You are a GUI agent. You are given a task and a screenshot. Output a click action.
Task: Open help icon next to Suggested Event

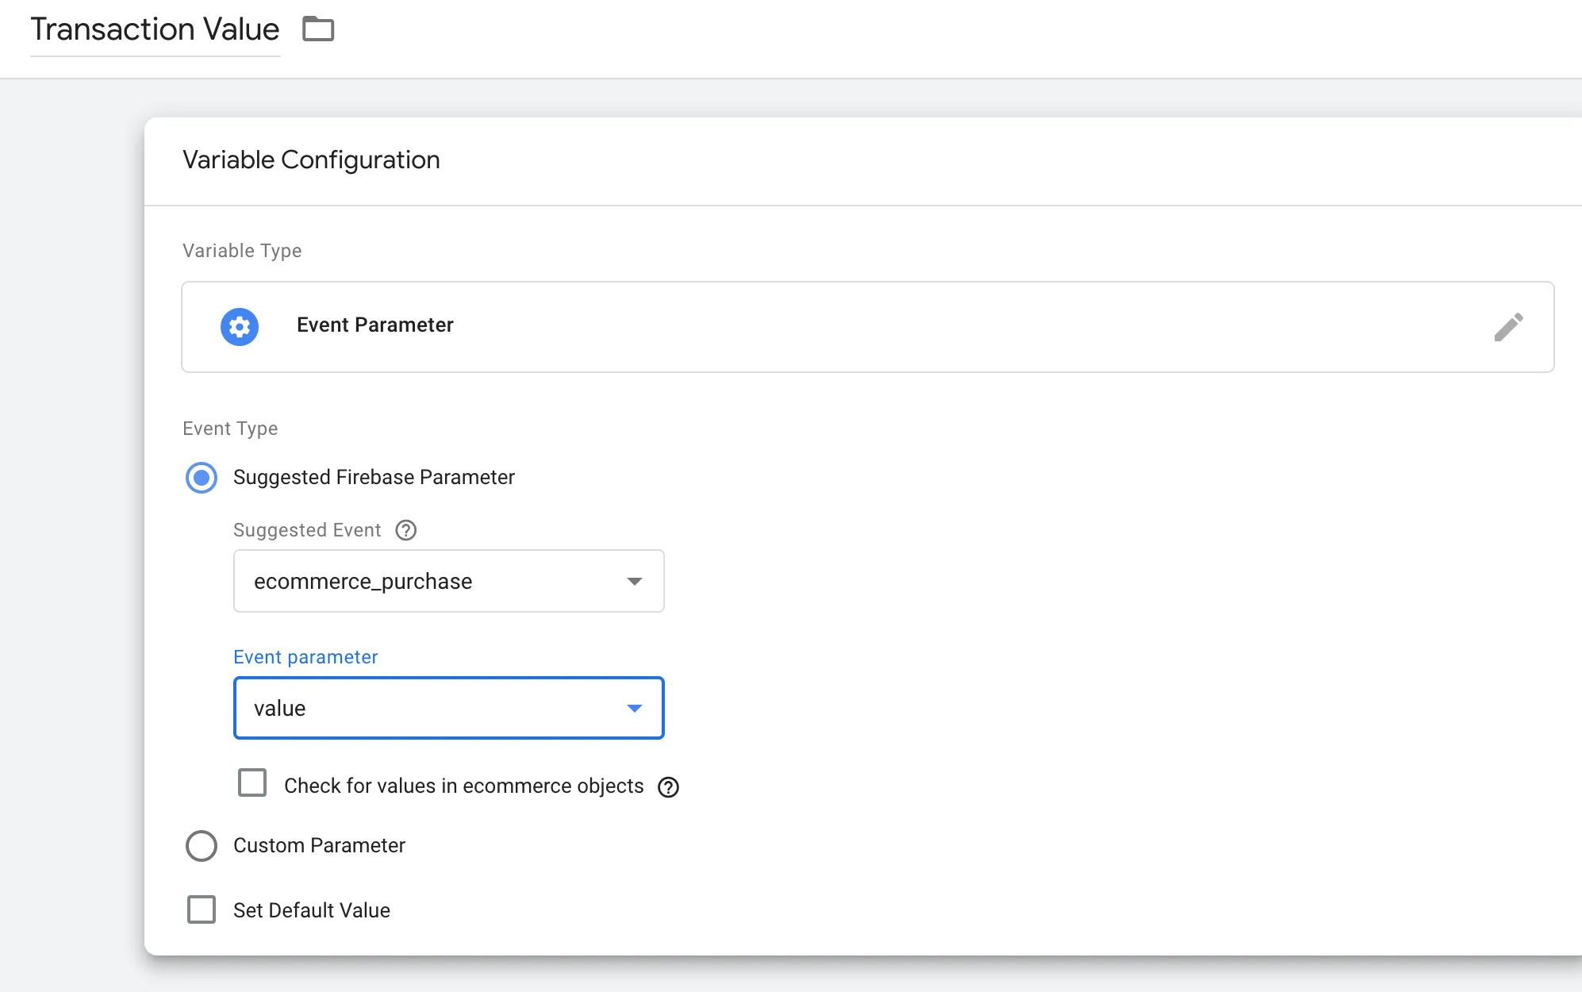pos(406,530)
